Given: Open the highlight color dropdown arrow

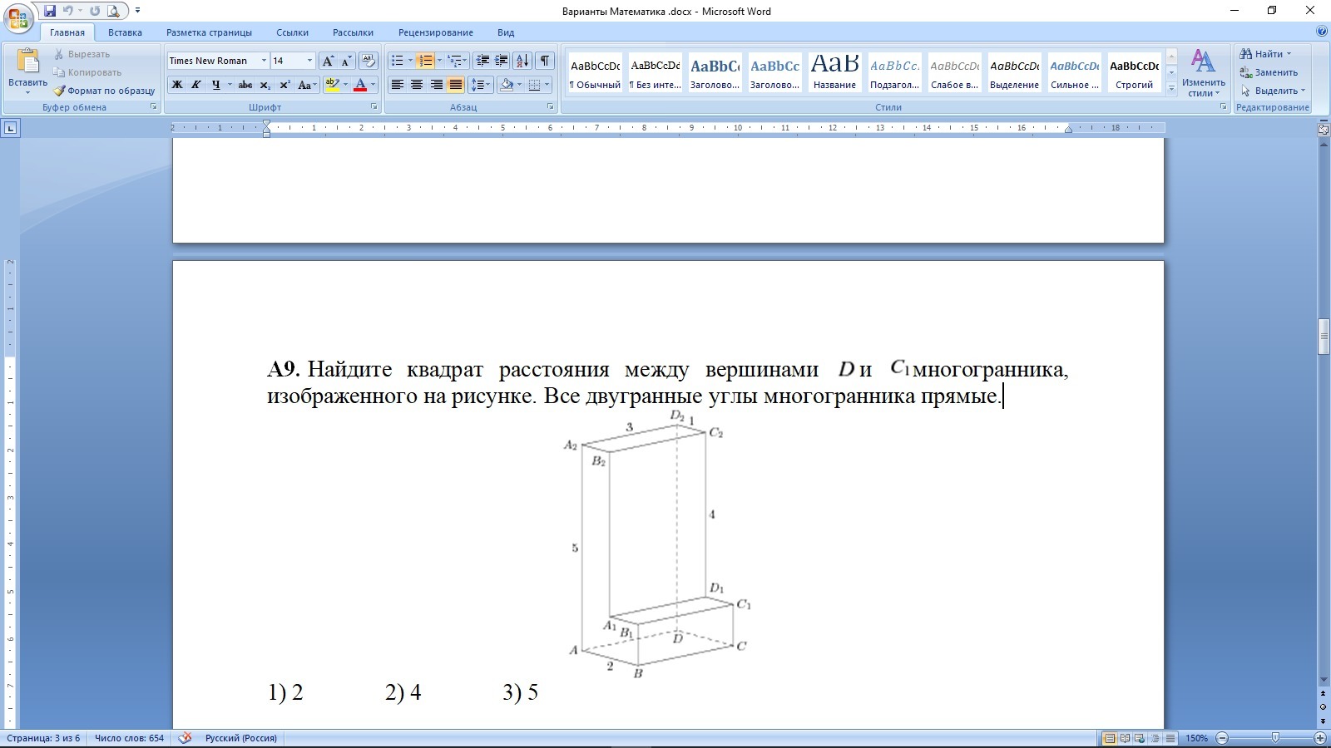Looking at the screenshot, I should coord(345,85).
